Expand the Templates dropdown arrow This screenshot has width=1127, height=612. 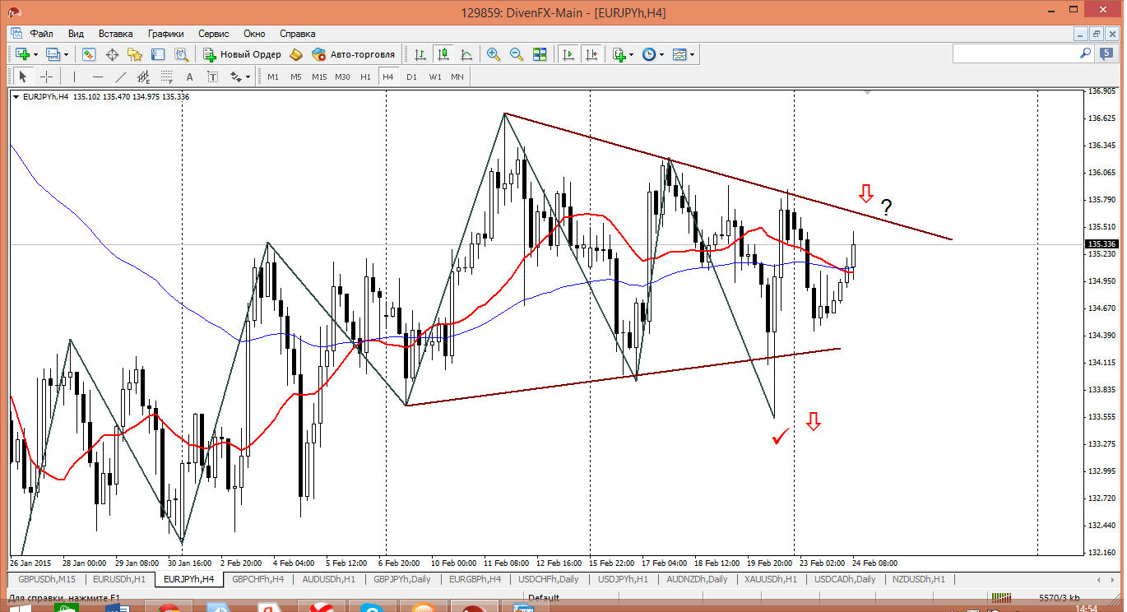point(692,54)
